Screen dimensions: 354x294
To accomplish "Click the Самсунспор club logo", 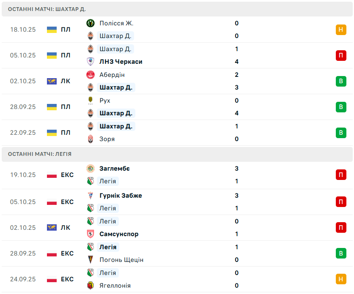I will pyautogui.click(x=90, y=234).
